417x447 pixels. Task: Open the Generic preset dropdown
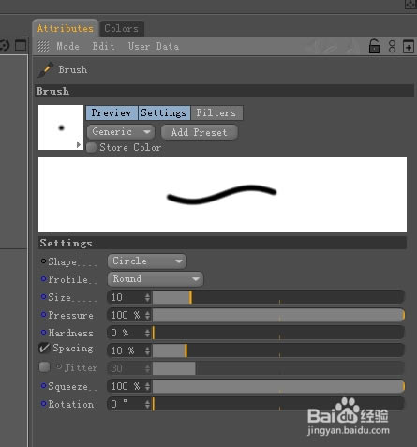pos(121,132)
